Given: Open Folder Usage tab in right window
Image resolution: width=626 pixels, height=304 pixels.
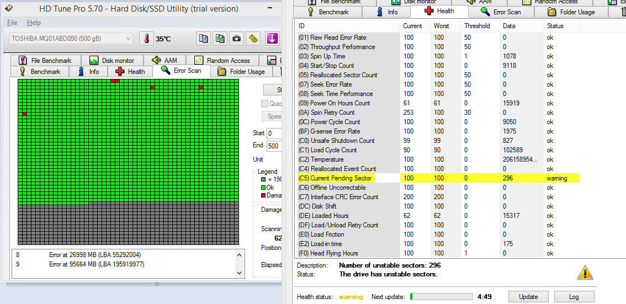Looking at the screenshot, I should (x=571, y=12).
